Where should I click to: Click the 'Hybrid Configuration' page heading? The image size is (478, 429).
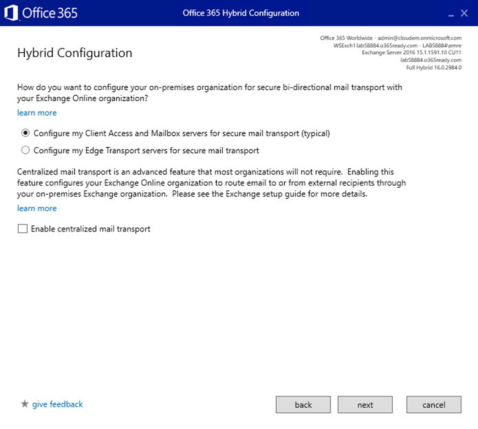click(75, 53)
